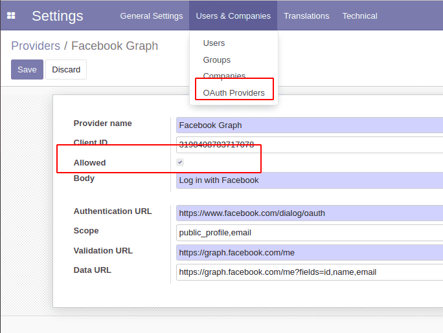Edit the Validation URL field
This screenshot has height=333, width=443.
point(310,253)
